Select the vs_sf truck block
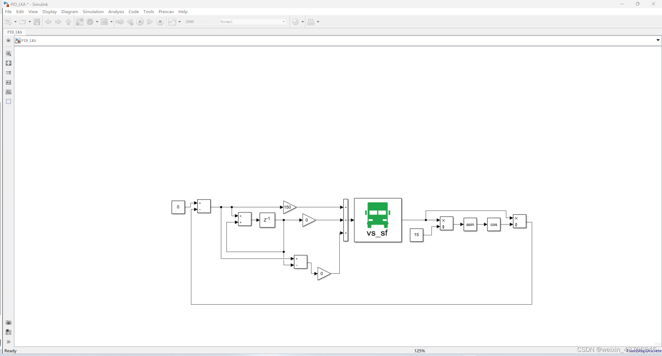This screenshot has height=356, width=662. pos(378,220)
